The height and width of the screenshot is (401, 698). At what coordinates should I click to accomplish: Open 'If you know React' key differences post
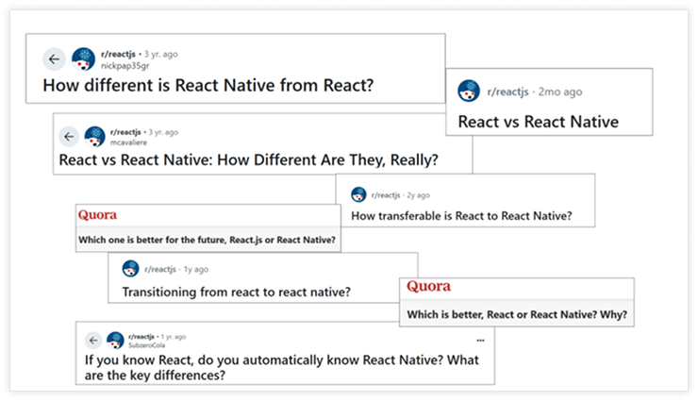pyautogui.click(x=282, y=367)
